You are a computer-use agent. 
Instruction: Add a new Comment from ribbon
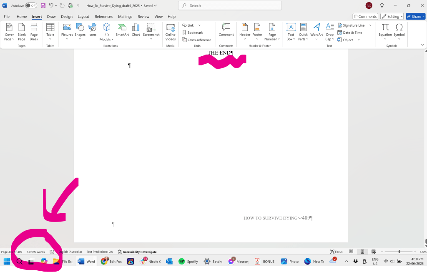tap(226, 30)
